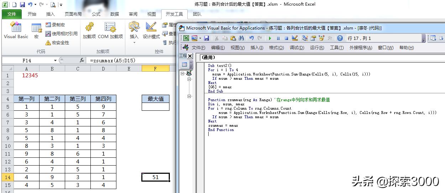Open undo history dropdown arrow in Excel
The height and width of the screenshot is (193, 445).
point(35,5)
